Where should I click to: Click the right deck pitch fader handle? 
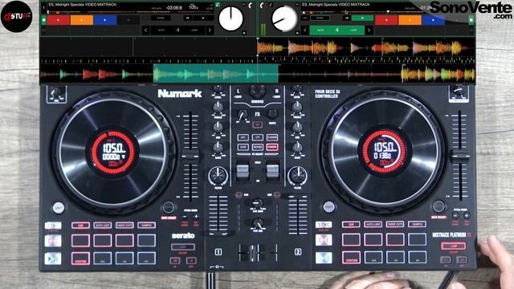(x=460, y=157)
